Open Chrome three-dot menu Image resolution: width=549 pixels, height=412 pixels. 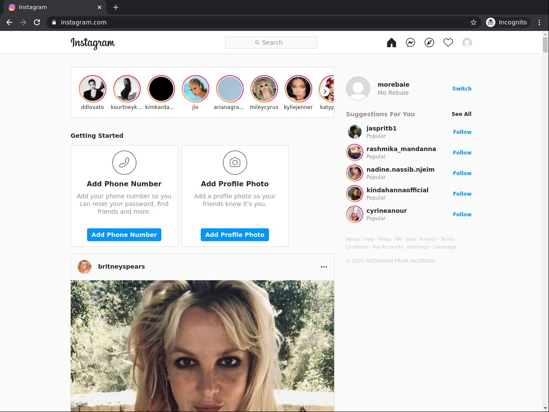[540, 22]
